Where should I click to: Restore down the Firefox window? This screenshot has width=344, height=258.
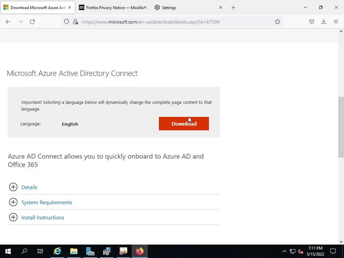[321, 7]
